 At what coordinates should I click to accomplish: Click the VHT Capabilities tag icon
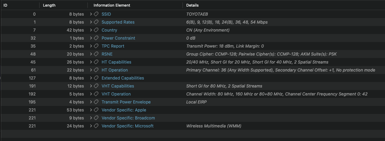96,86
